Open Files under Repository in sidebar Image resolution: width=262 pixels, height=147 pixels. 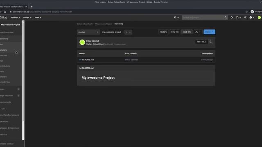[x=1, y=45]
